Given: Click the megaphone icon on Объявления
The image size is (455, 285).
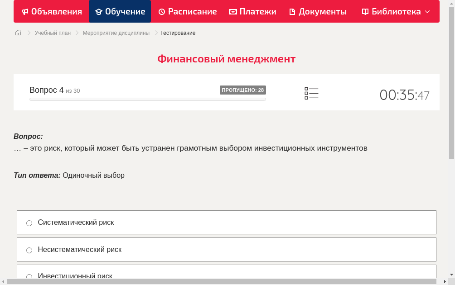Looking at the screenshot, I should tap(25, 11).
